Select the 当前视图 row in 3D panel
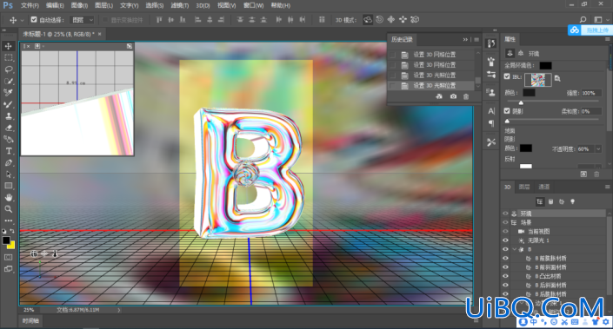Screen dimensions: 613x329 pyautogui.click(x=539, y=232)
